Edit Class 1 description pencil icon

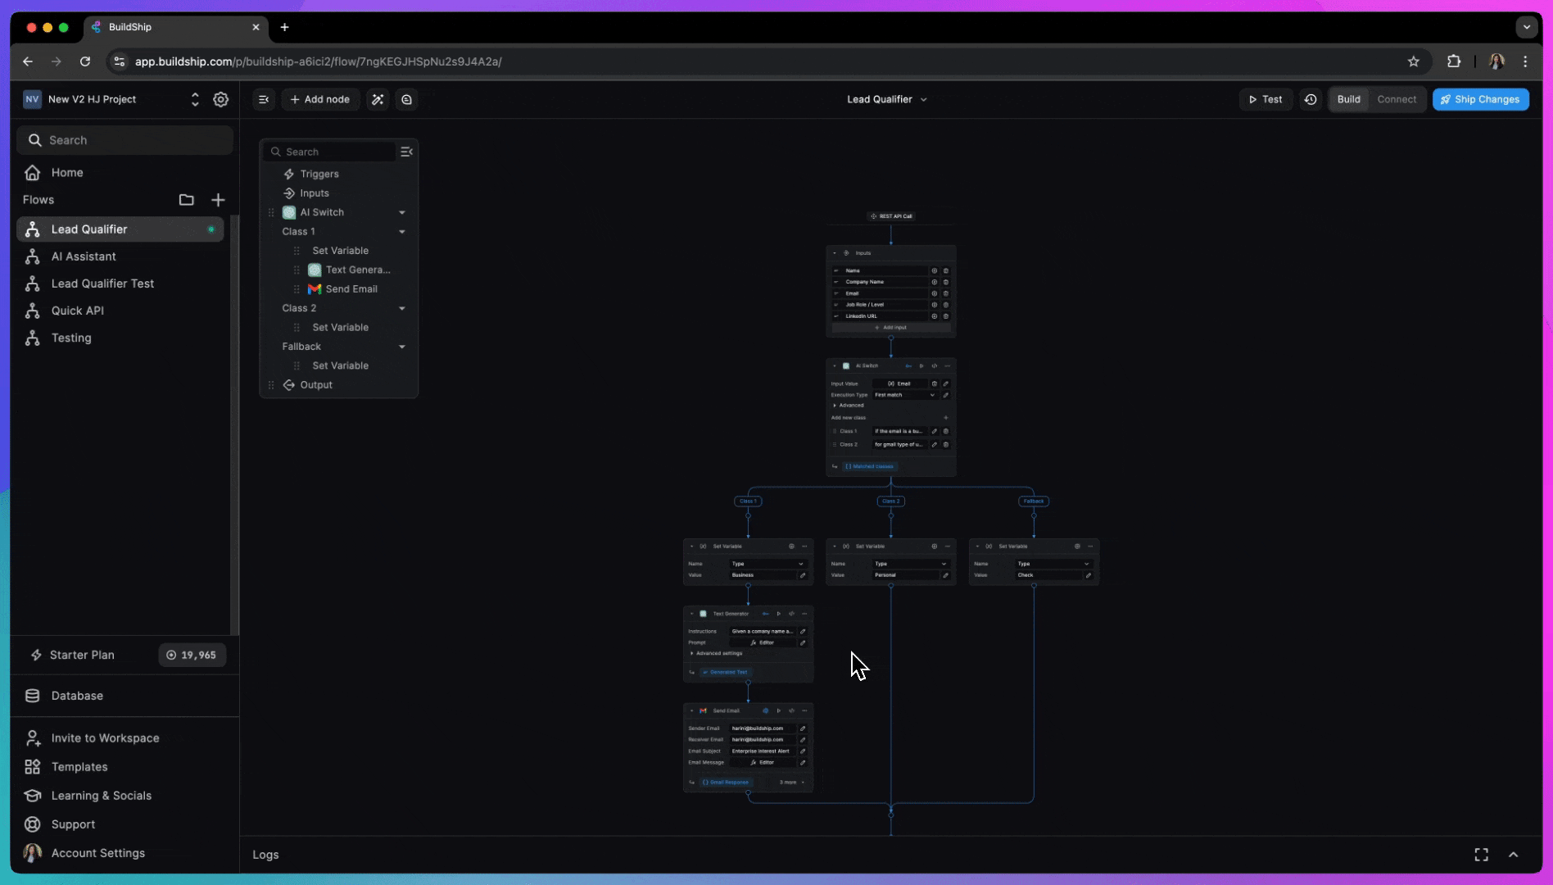click(x=935, y=431)
